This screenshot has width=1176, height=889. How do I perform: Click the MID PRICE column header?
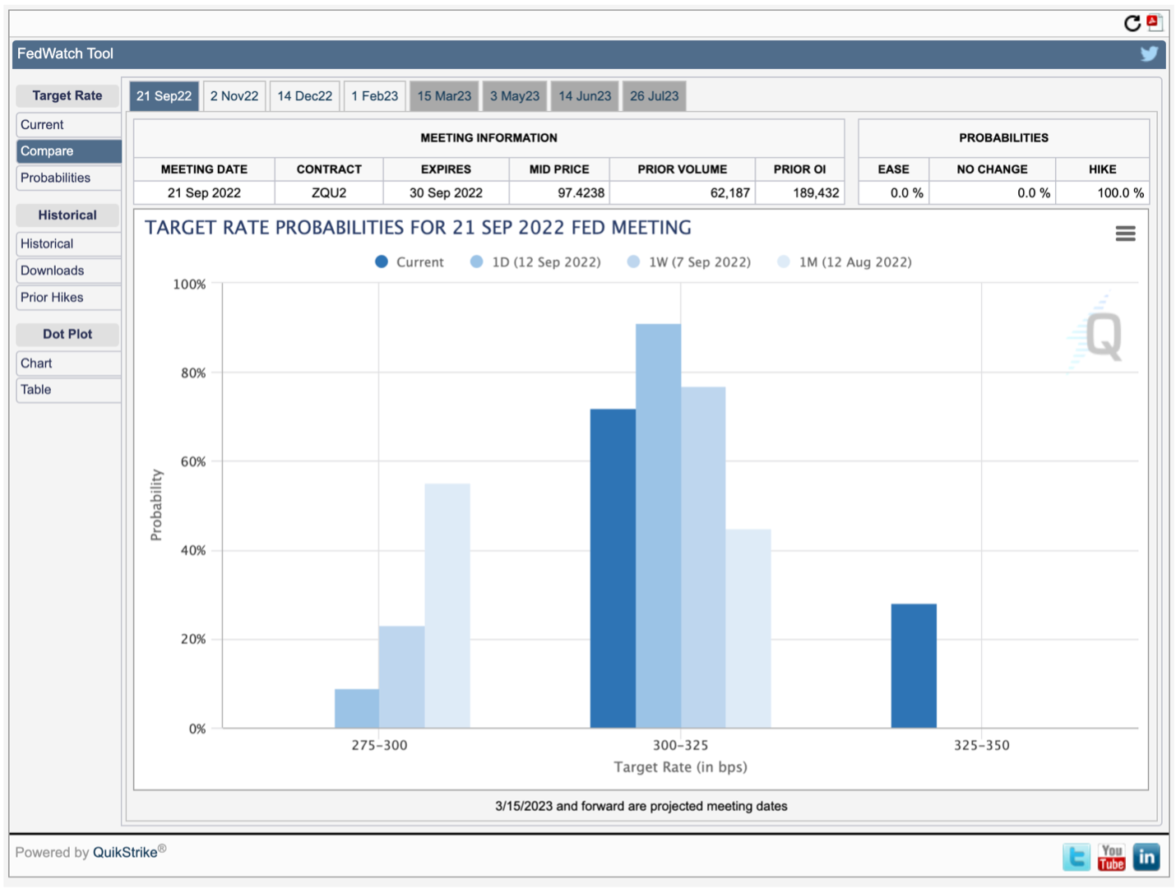[x=559, y=169]
